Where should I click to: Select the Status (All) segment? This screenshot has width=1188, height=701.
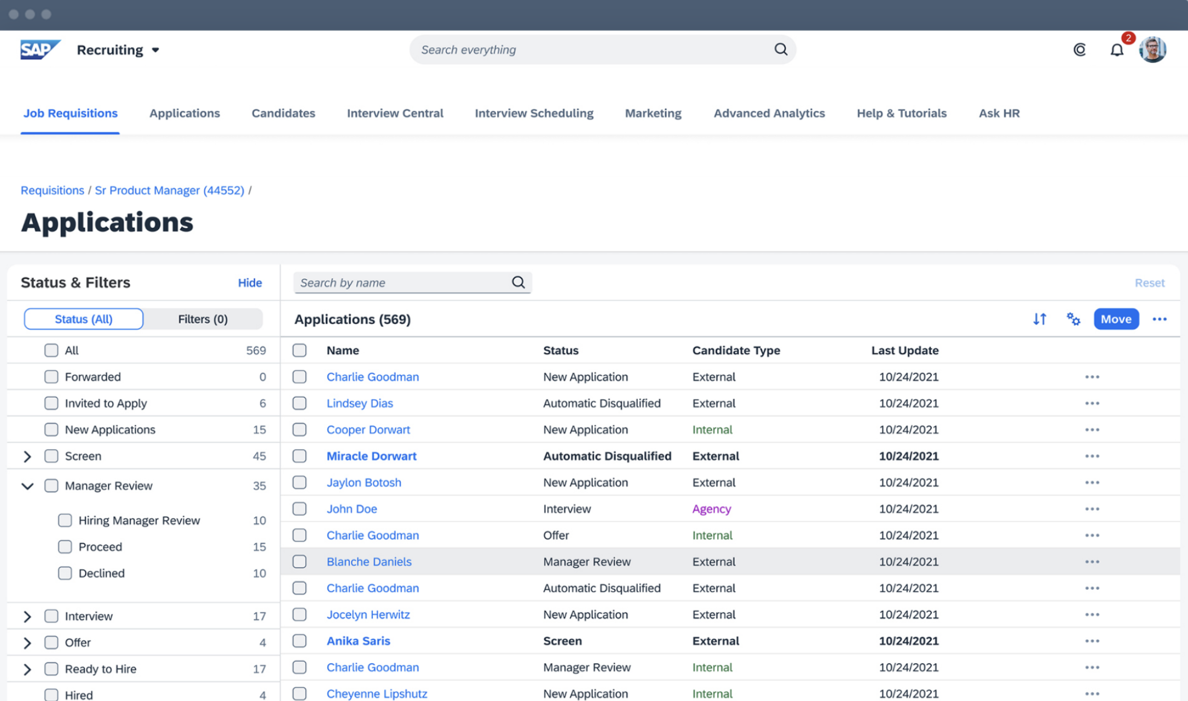pos(84,319)
